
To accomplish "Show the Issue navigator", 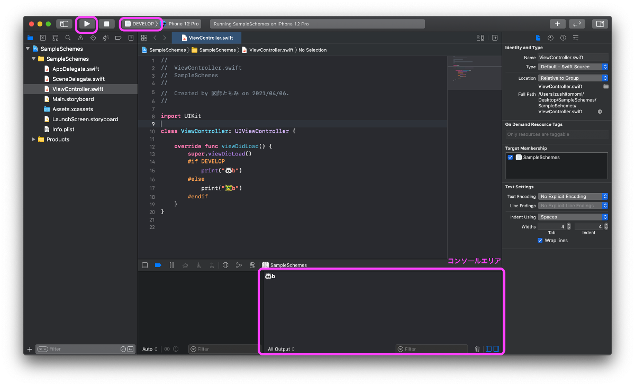I will tap(80, 38).
